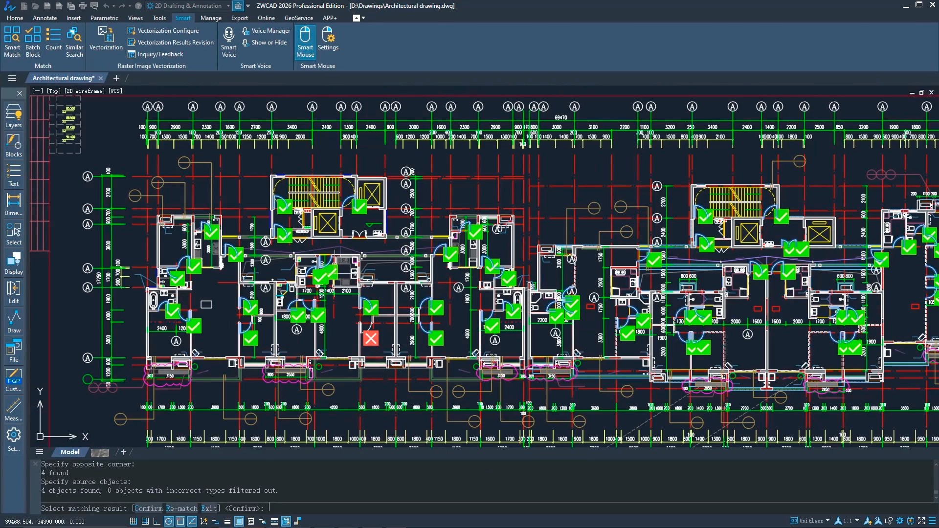
Task: Choose Re-match option in command line
Action: point(181,508)
